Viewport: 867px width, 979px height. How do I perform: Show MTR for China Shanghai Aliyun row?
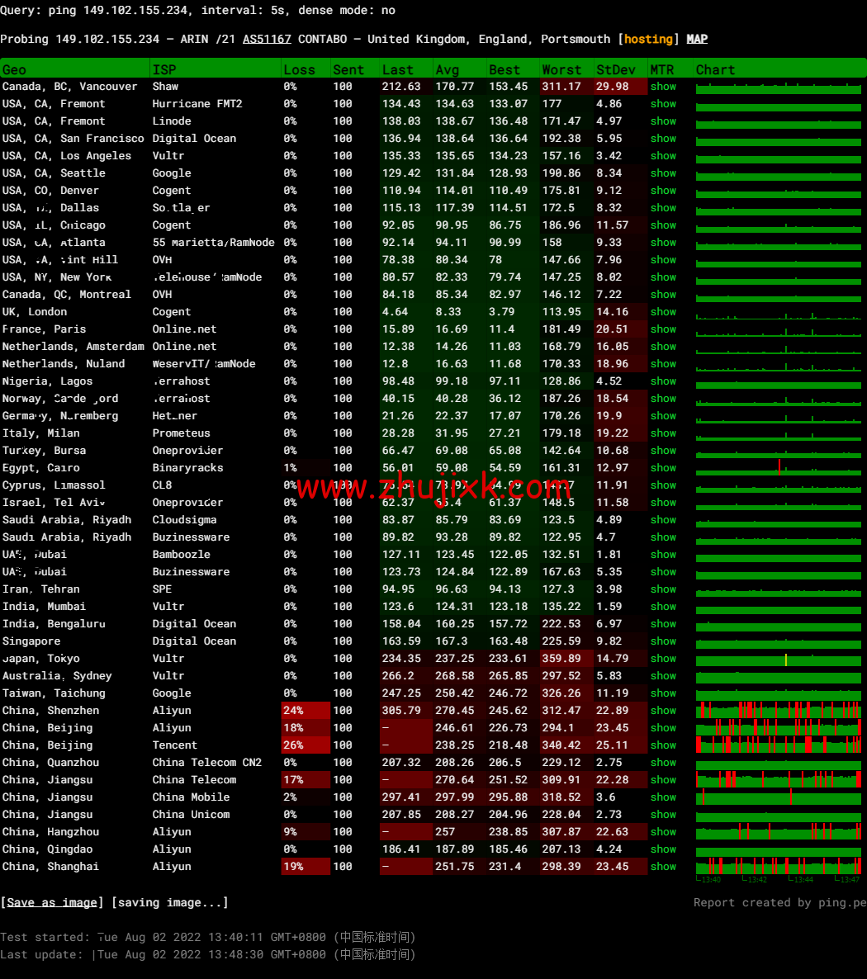coord(662,867)
